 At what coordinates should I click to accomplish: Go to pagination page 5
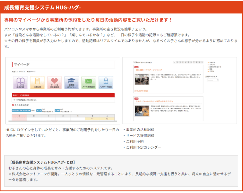188,62
